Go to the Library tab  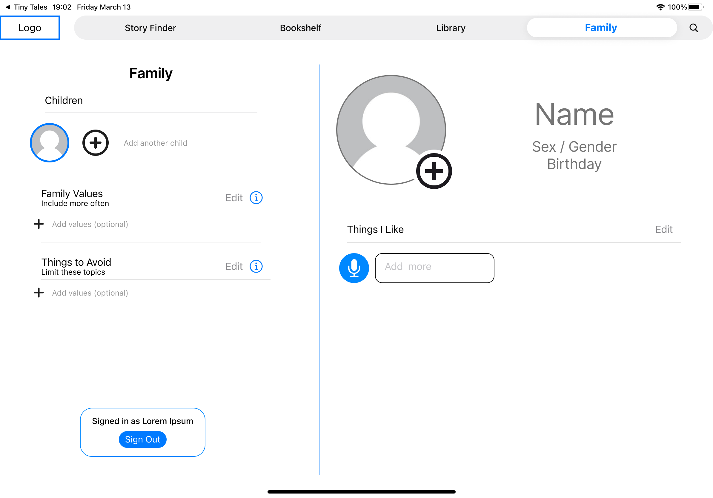coord(450,28)
